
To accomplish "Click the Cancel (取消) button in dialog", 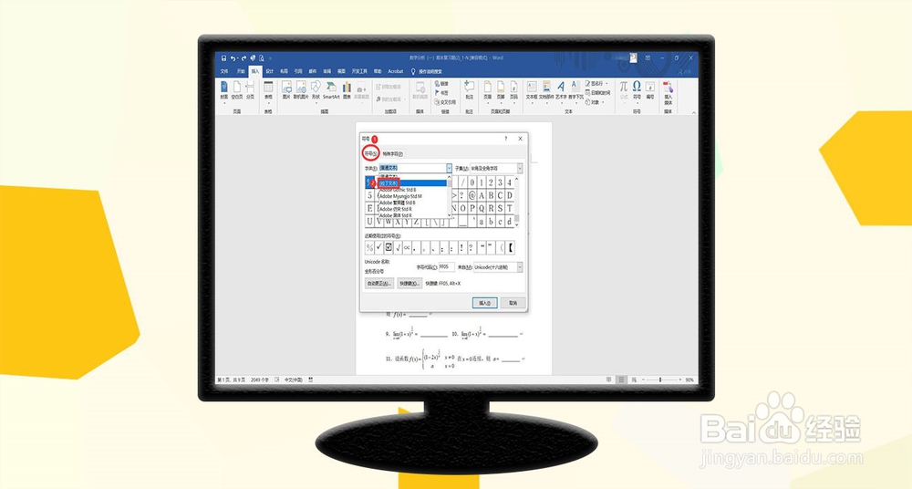I will [x=513, y=303].
